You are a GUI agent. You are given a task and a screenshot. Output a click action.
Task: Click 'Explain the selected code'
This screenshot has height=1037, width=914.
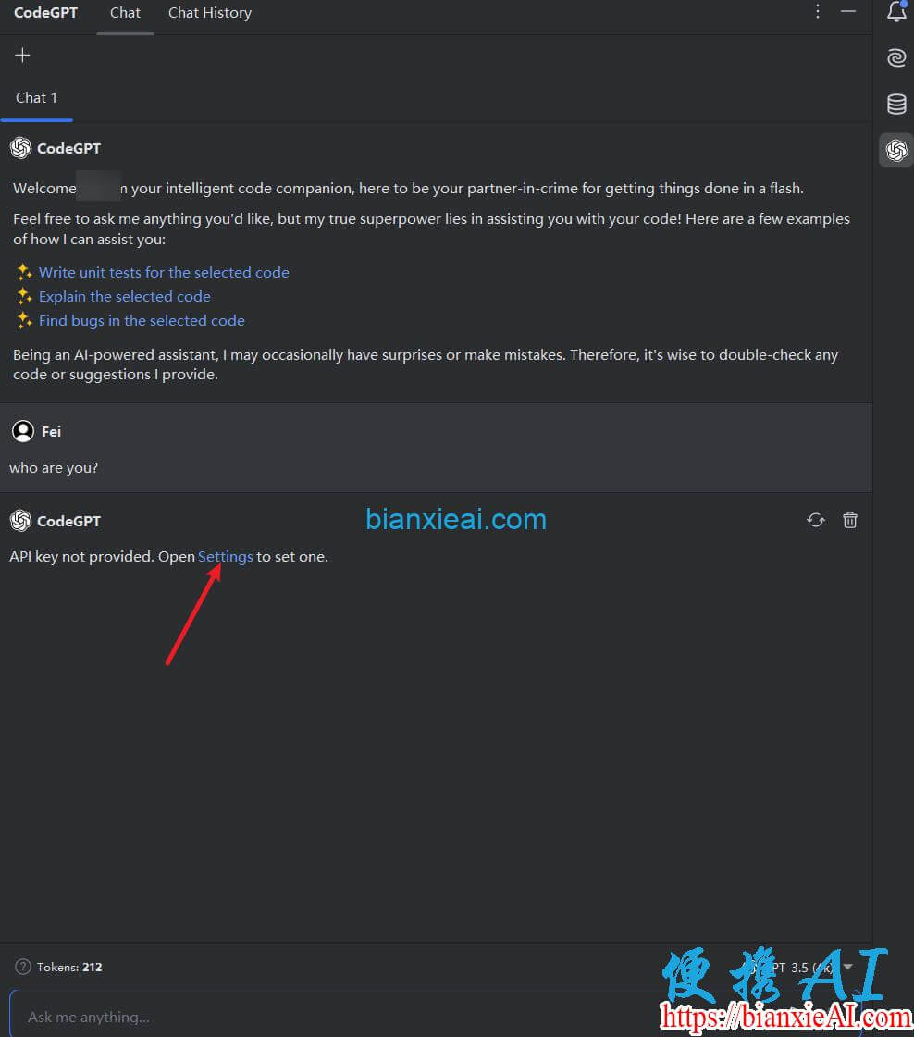tap(124, 296)
